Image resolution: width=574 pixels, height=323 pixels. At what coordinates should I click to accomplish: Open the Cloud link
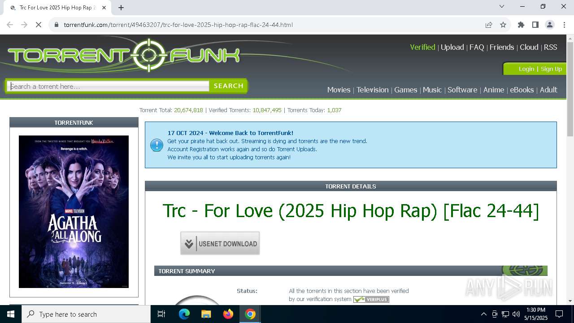click(529, 47)
